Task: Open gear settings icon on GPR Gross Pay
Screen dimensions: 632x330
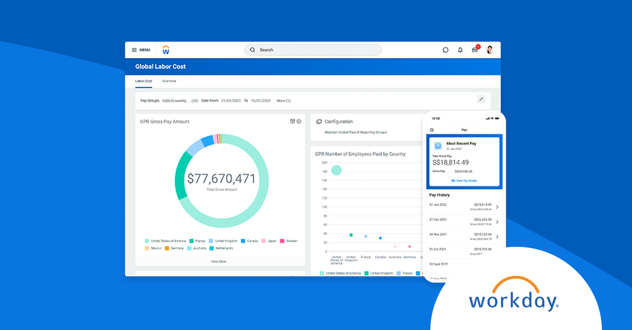Action: (x=299, y=121)
